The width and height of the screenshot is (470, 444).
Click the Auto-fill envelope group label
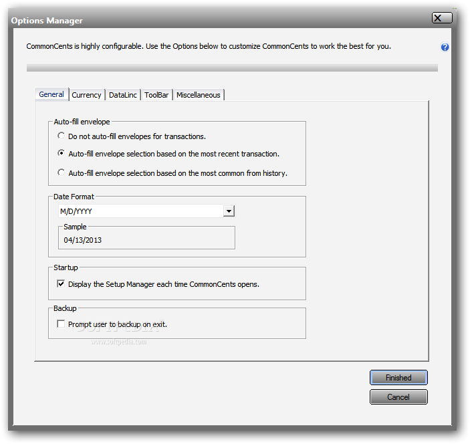coord(82,122)
